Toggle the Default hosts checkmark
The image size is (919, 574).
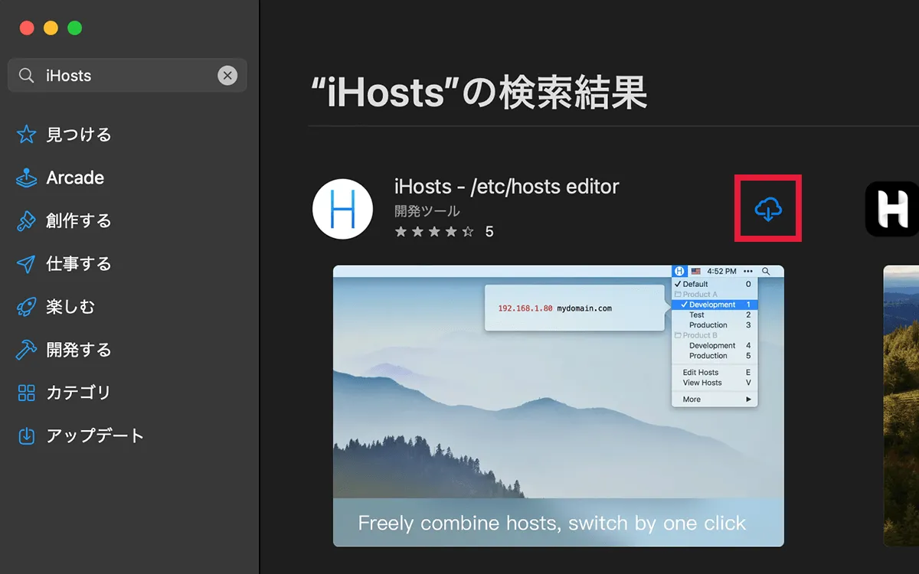coord(695,284)
